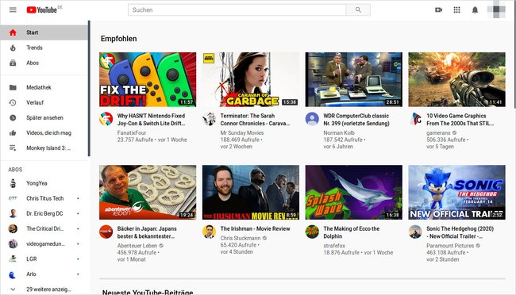The width and height of the screenshot is (516, 295).
Task: Open LGR channel subscription
Action: tap(44, 259)
